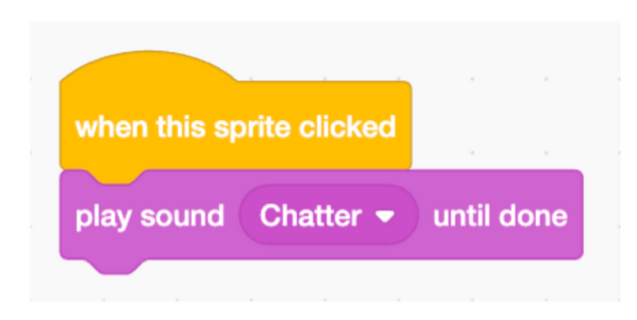
Task: Click the "until done" text on purple block
Action: point(499,216)
